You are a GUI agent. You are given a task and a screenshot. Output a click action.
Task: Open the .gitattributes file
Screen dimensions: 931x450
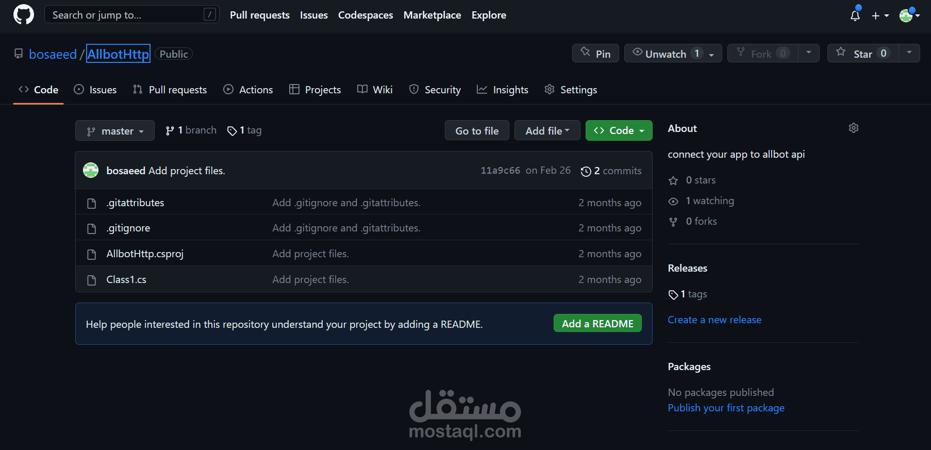click(x=135, y=203)
